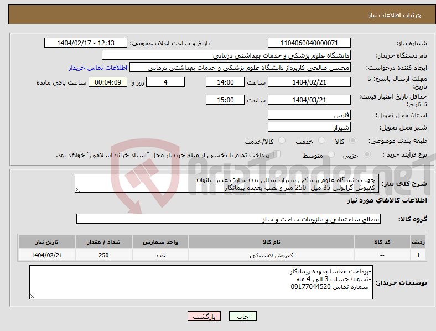Click the گروه کالا field
The height and width of the screenshot is (331, 436).
point(229,219)
